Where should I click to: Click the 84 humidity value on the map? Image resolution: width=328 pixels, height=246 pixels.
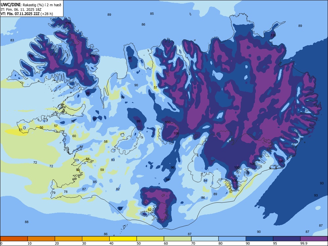[205, 180]
